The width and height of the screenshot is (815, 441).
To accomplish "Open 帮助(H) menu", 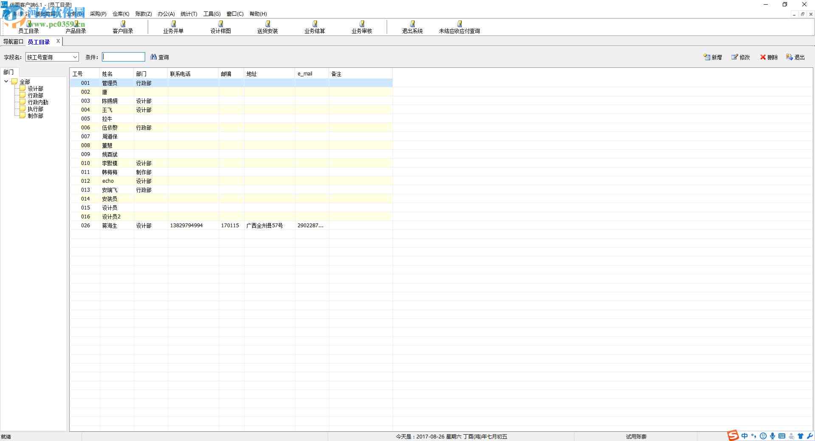I will click(258, 14).
